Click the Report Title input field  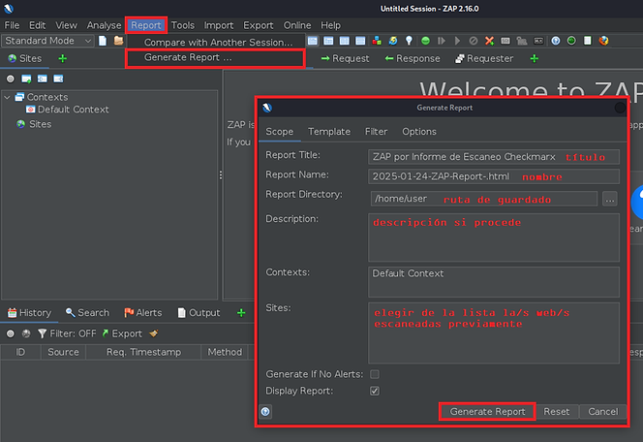[494, 157]
